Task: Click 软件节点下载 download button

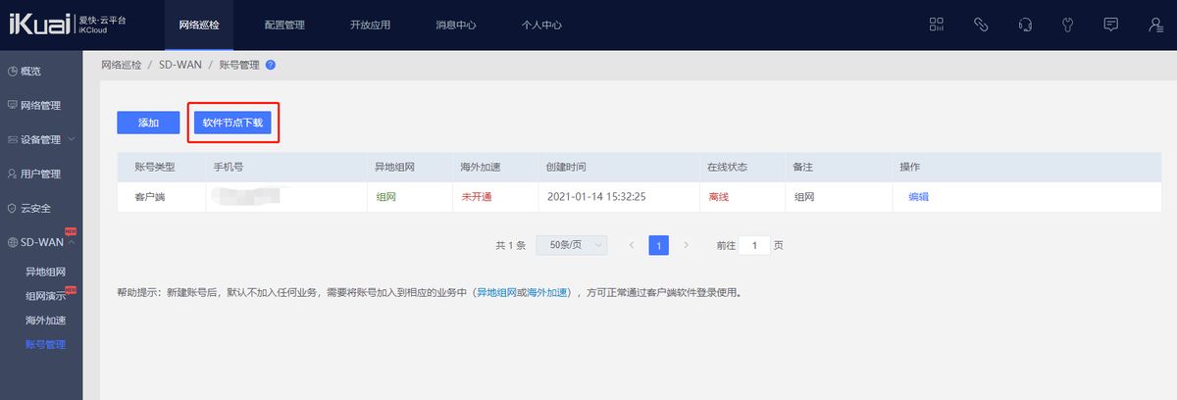Action: click(232, 123)
